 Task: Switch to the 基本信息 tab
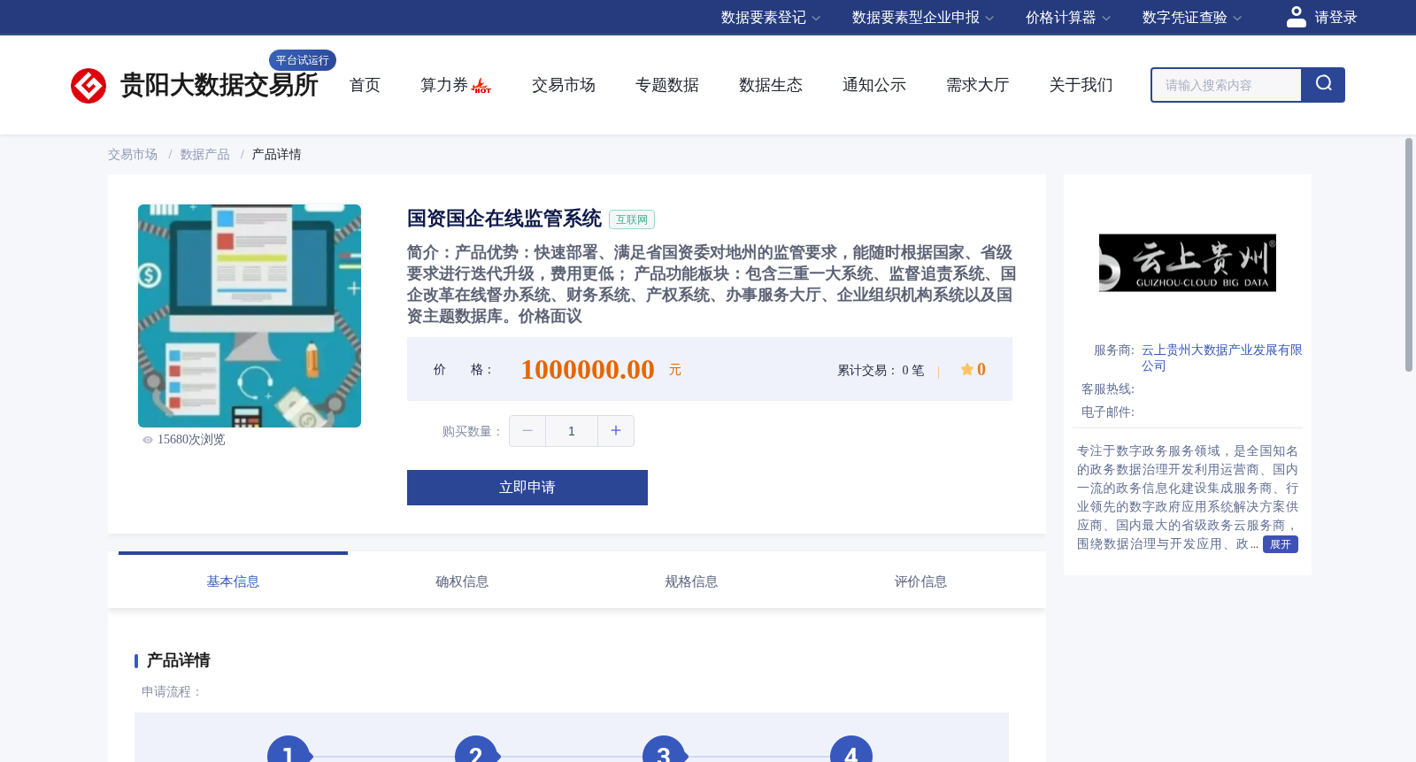pyautogui.click(x=233, y=581)
